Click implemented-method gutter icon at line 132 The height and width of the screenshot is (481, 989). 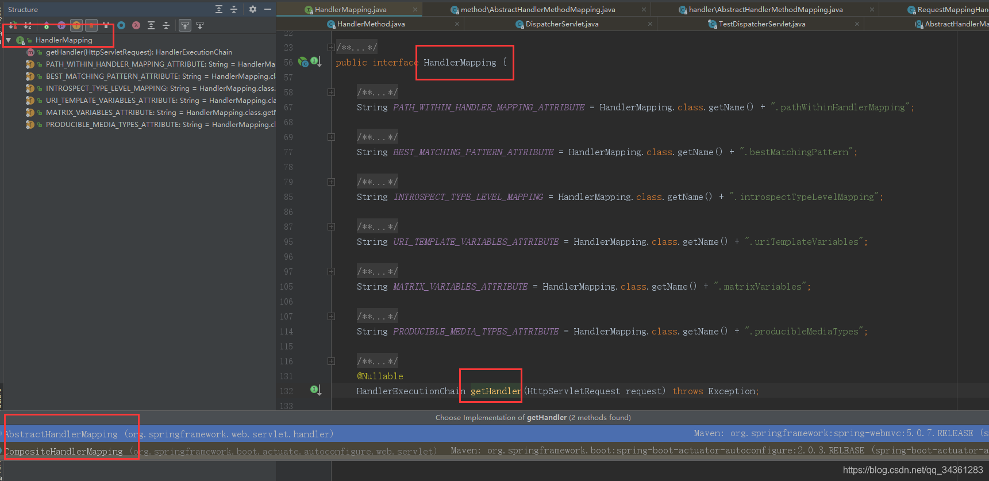point(315,390)
